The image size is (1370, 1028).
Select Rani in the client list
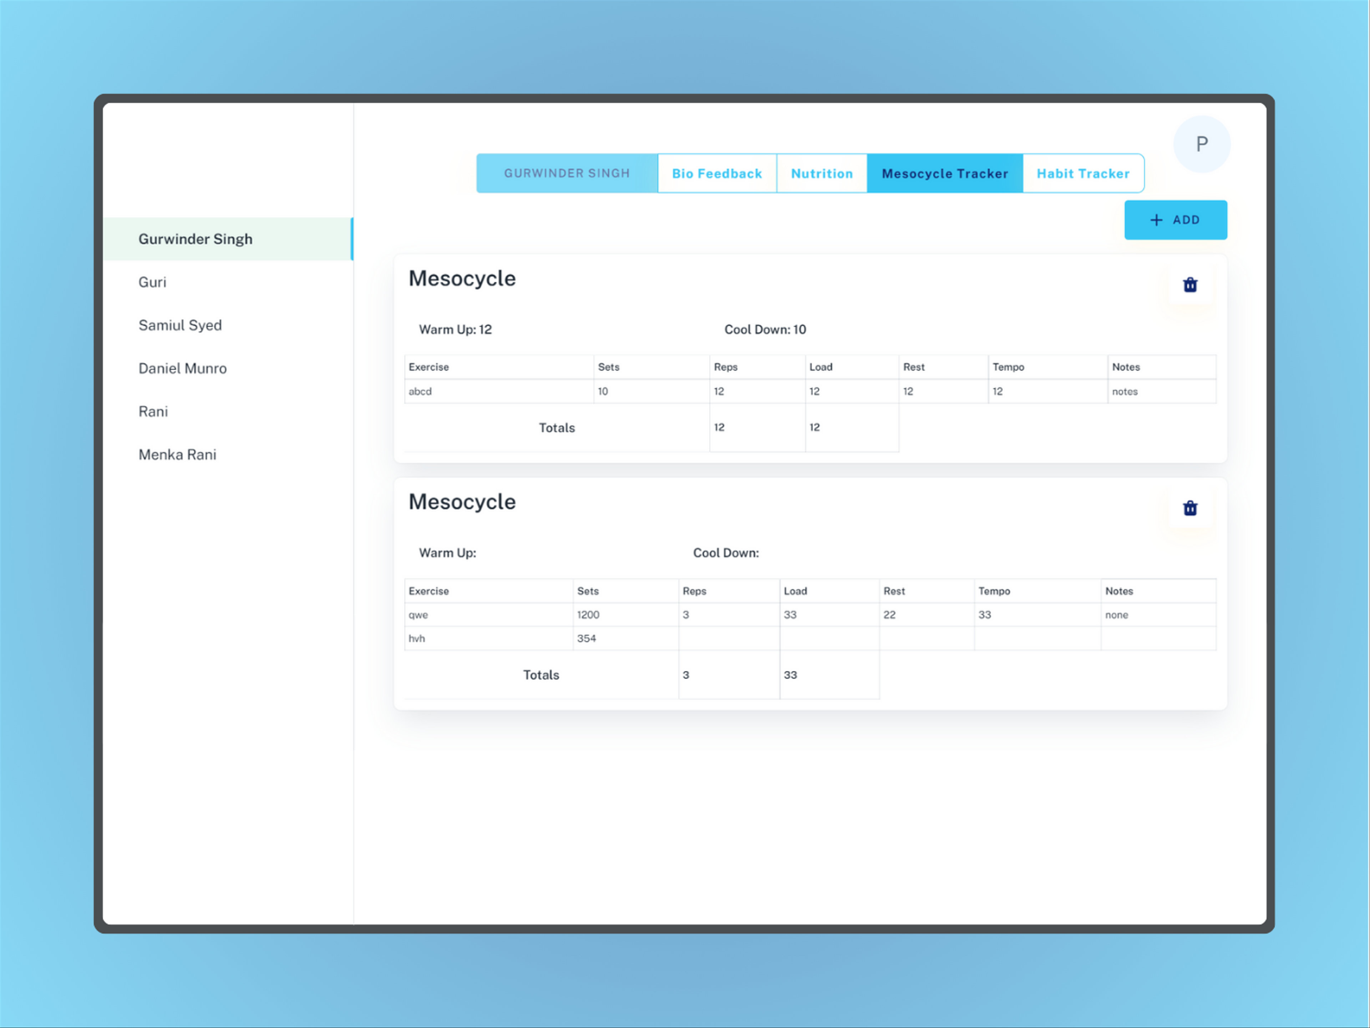click(x=228, y=412)
